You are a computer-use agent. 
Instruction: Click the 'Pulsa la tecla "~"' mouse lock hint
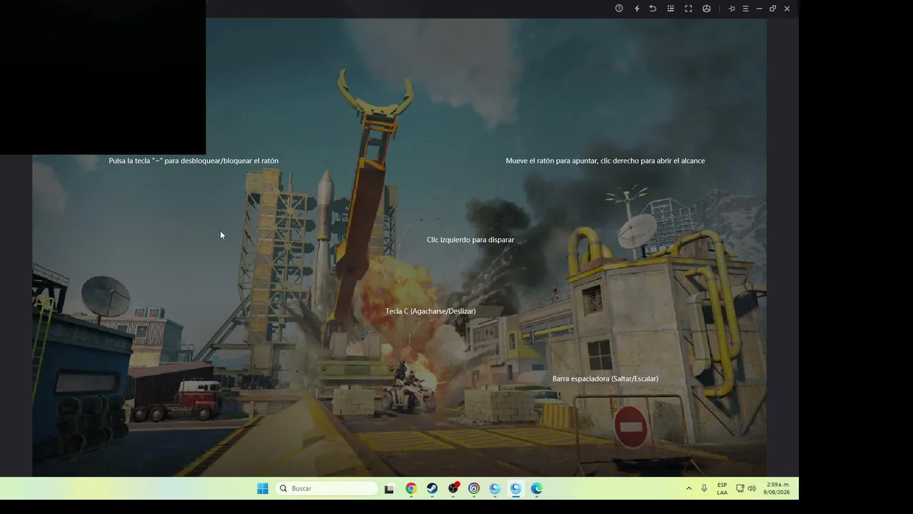click(x=193, y=161)
